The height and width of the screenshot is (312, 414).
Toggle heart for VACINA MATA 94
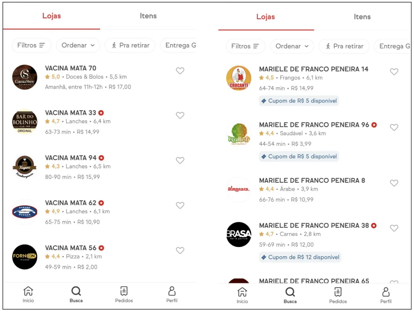coord(180,160)
